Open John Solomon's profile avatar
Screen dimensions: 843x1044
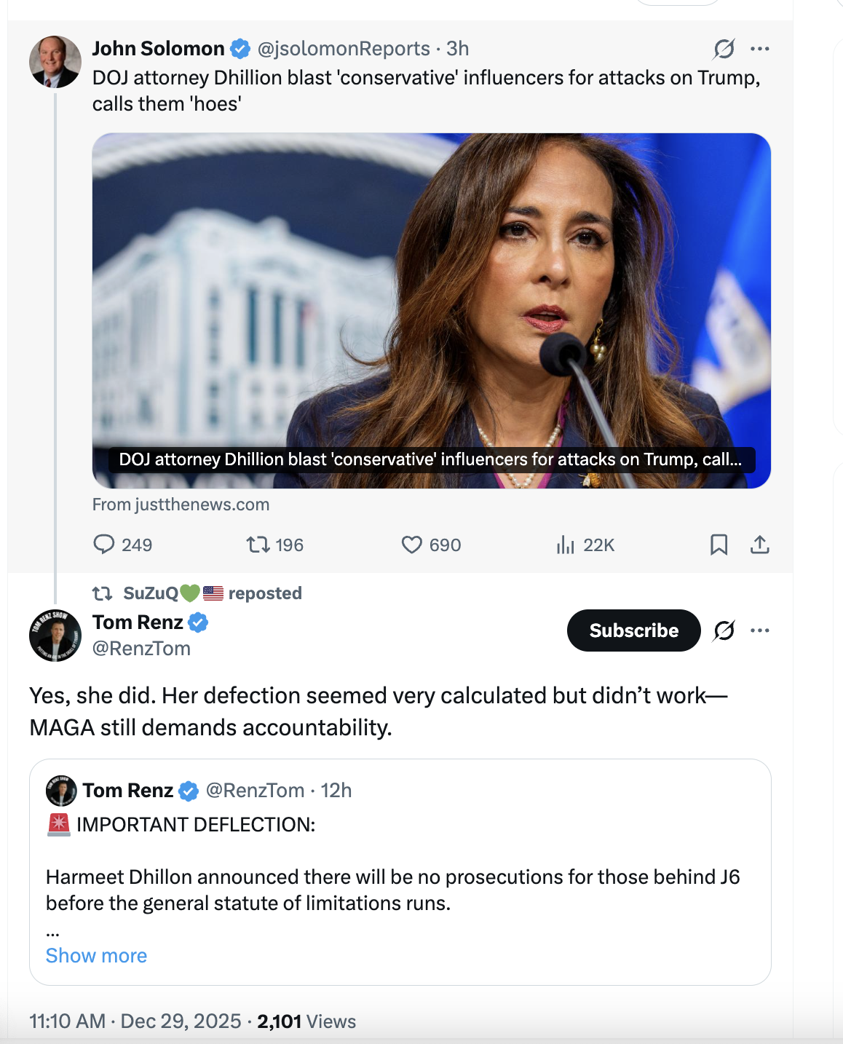pyautogui.click(x=55, y=62)
